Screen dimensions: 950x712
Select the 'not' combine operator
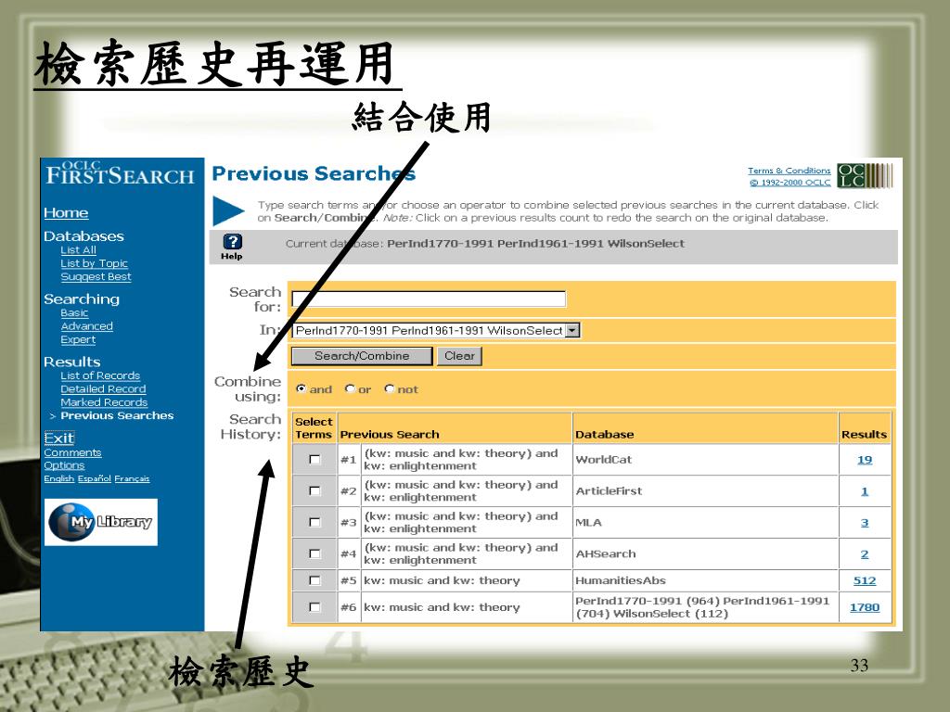390,388
